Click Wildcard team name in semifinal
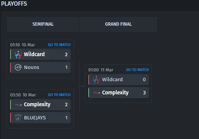The height and width of the screenshot is (139, 199). (34, 54)
